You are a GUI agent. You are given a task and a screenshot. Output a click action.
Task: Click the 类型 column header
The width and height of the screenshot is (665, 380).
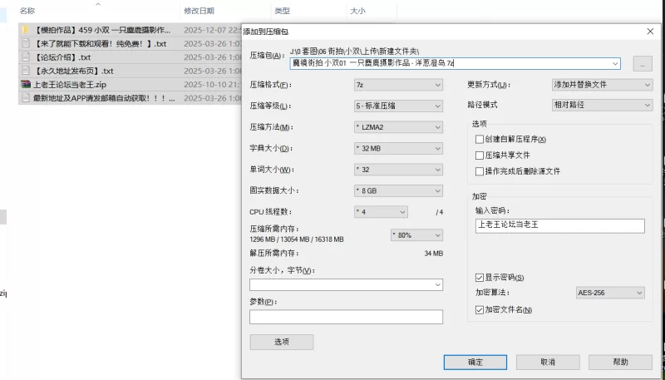point(282,11)
